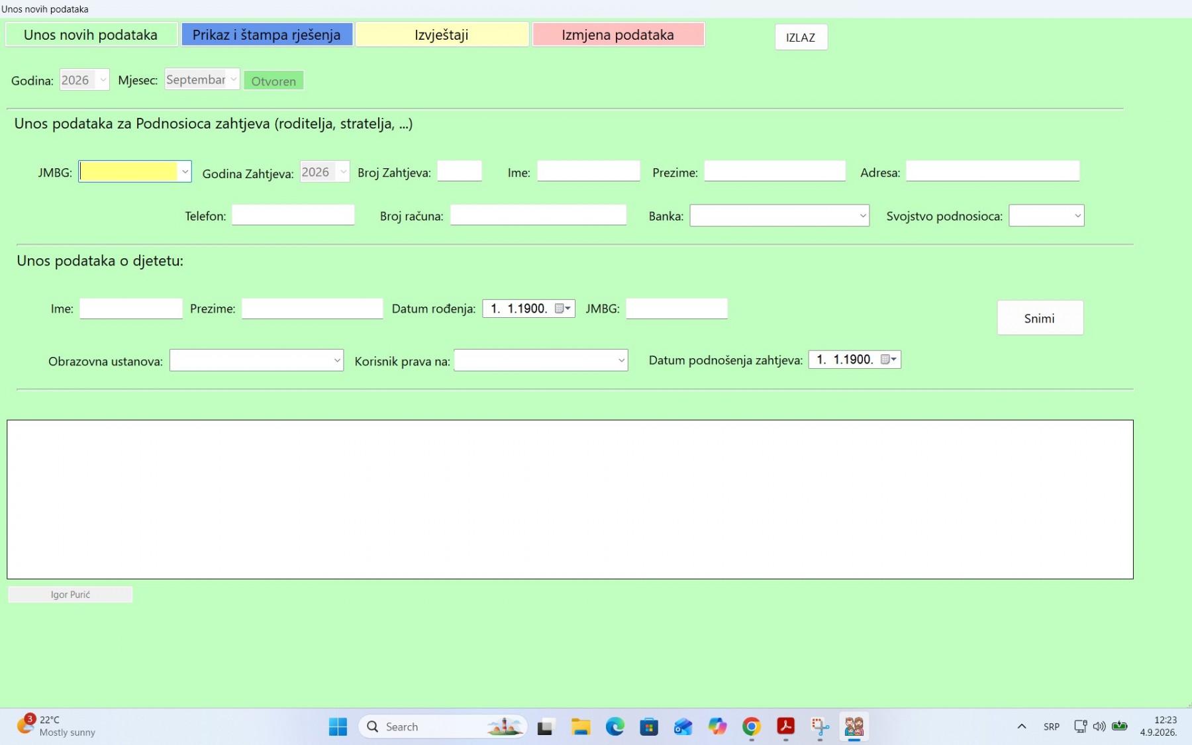Screen dimensions: 1192x745
Task: Open Microsoft Store from the taskbar
Action: [649, 726]
